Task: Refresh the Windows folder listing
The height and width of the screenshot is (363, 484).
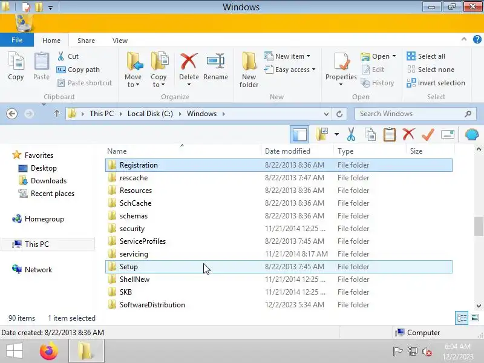Action: (x=339, y=114)
